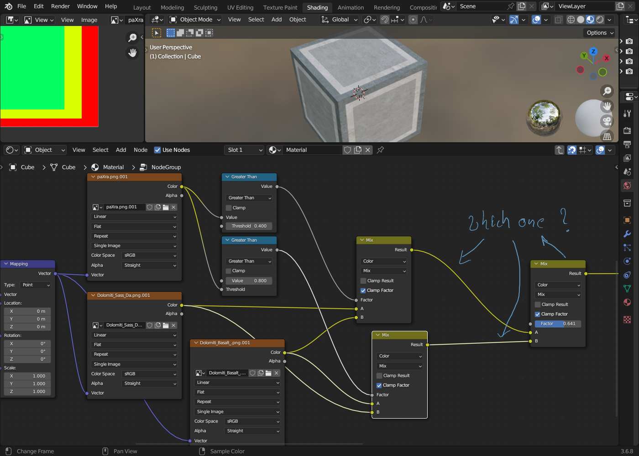The image size is (639, 456).
Task: Open Options dropdown in viewport
Action: click(600, 33)
